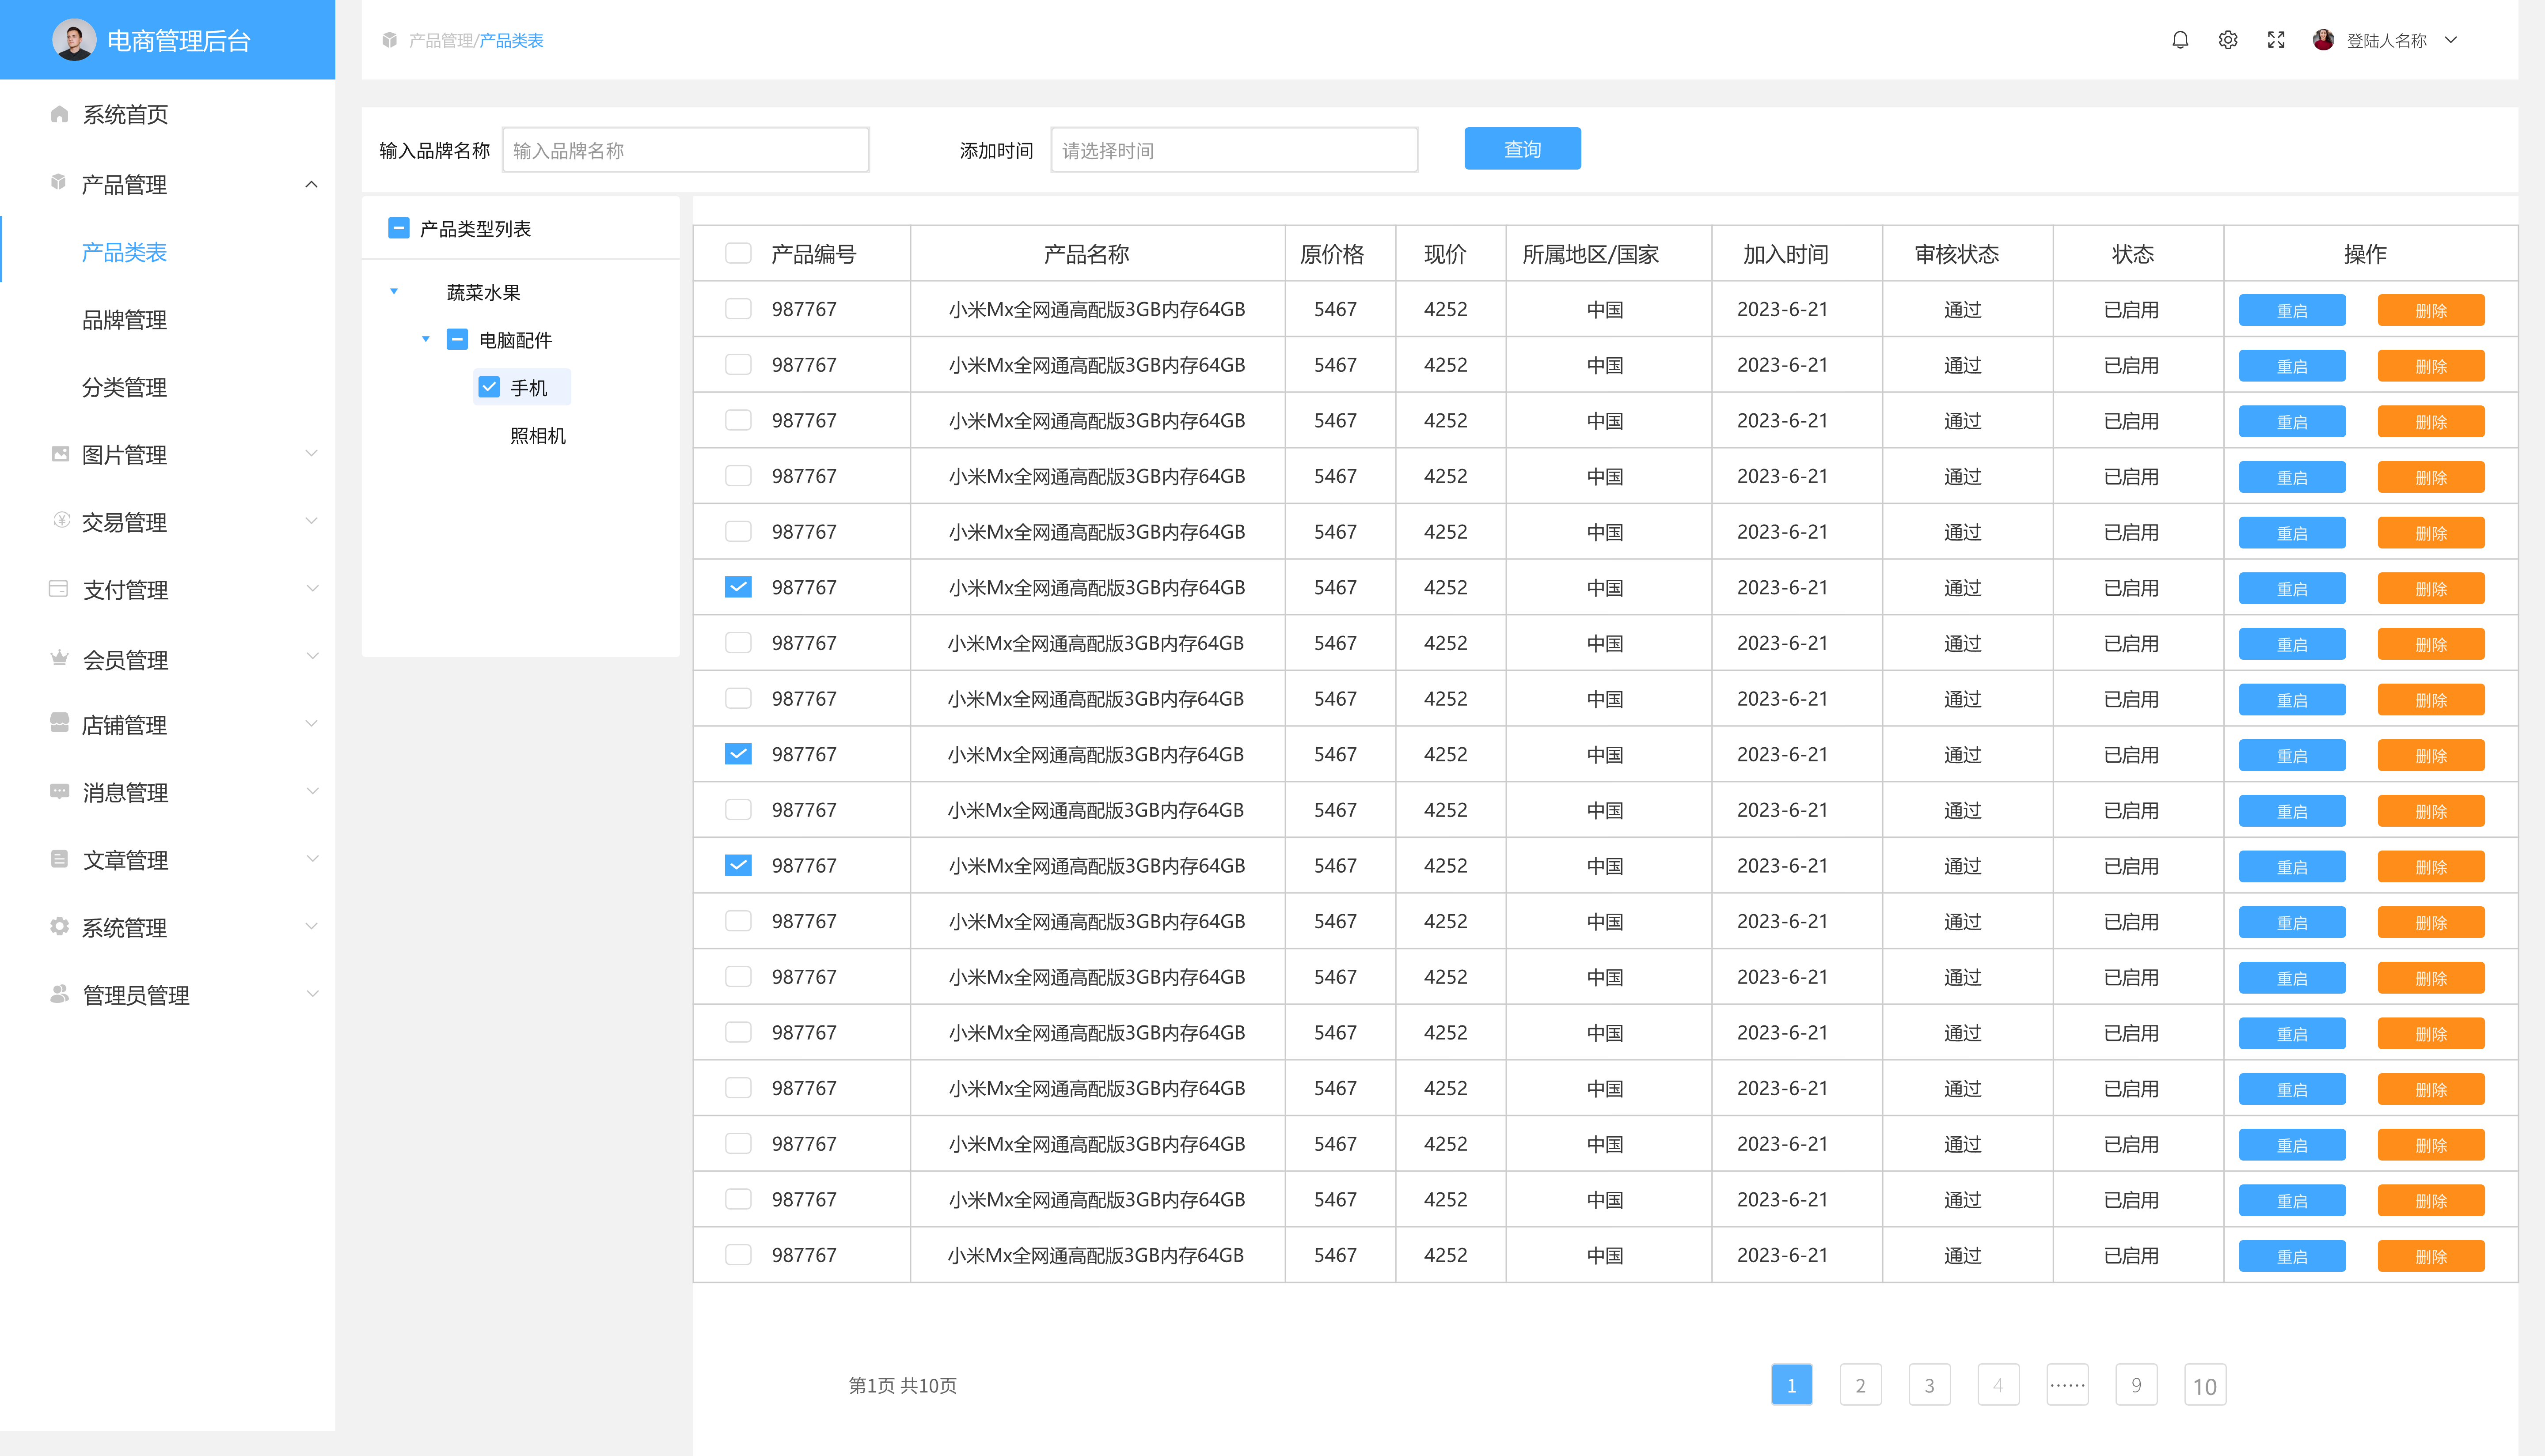
Task: Open the 请选择时间 date field
Action: [1234, 150]
